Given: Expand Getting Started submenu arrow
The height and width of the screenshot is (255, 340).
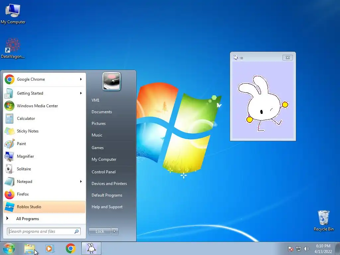Looking at the screenshot, I should [x=81, y=93].
